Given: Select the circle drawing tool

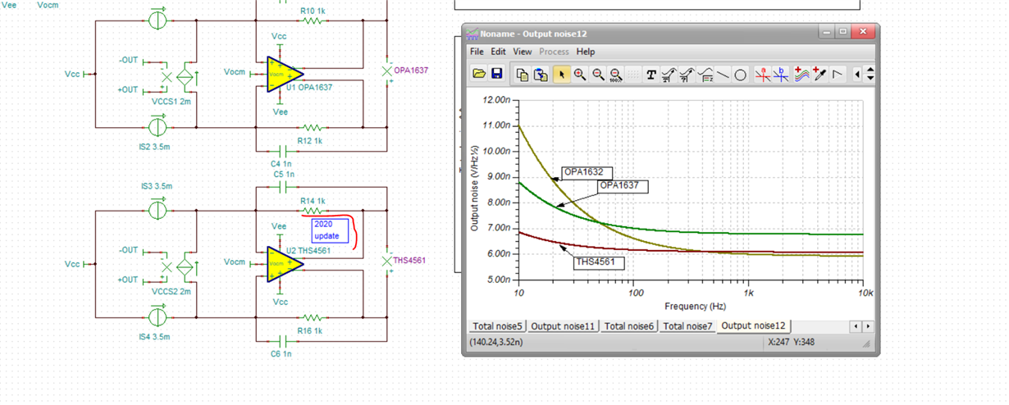Looking at the screenshot, I should pyautogui.click(x=740, y=75).
